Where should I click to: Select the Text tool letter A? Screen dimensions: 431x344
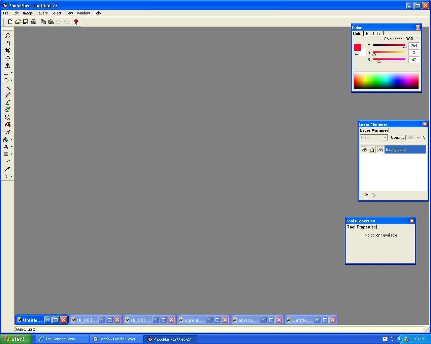(6, 147)
